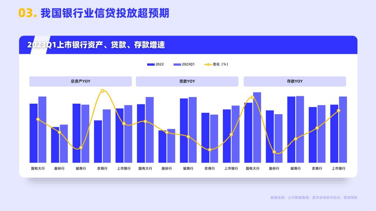Click the 股份行 axis label under 存款YOY
376x211 pixels.
(x=274, y=169)
